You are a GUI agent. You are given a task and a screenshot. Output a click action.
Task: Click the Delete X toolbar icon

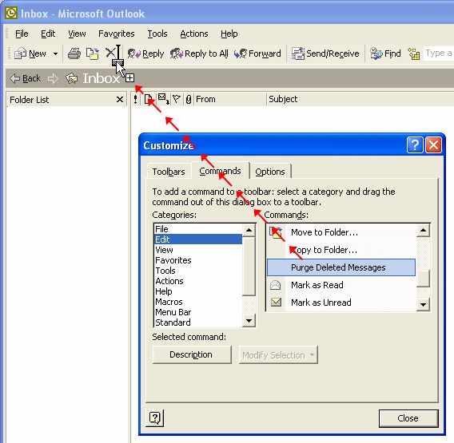click(110, 53)
